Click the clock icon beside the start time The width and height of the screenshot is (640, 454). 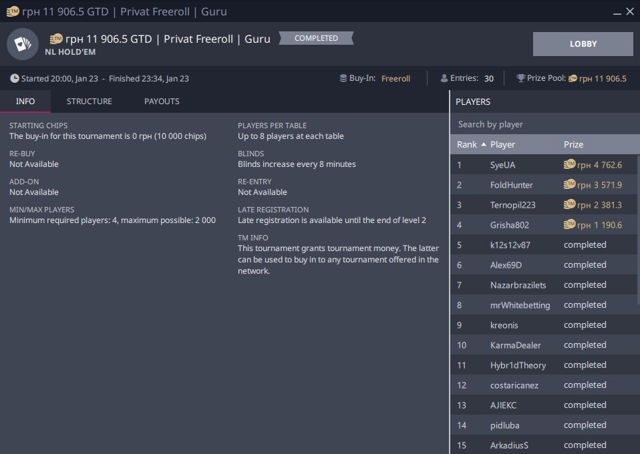15,79
